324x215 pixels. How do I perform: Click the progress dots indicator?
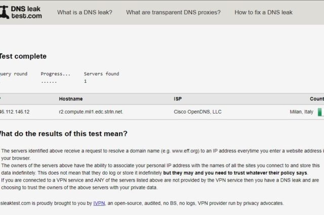(49, 81)
